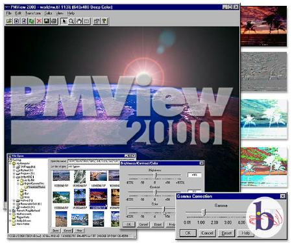Click the green copy toolbar icon

32,21
